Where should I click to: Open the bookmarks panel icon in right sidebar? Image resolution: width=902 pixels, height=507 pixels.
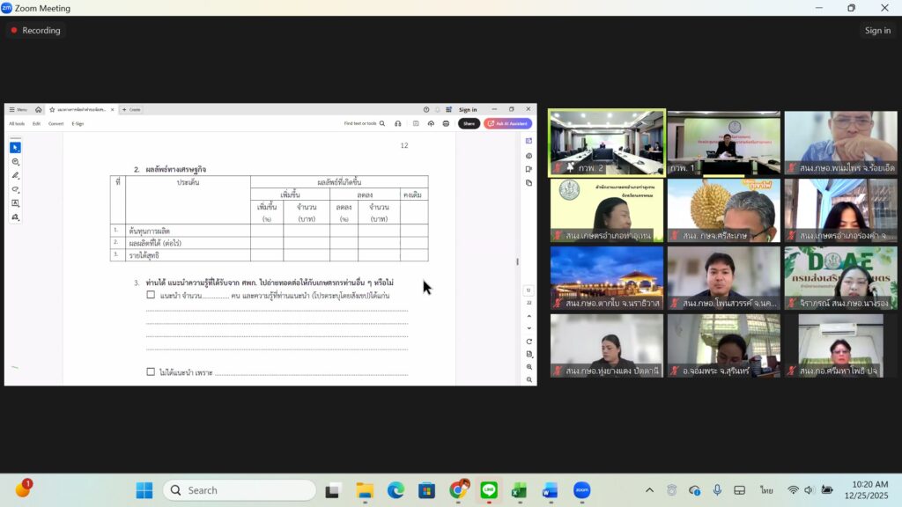tap(529, 169)
